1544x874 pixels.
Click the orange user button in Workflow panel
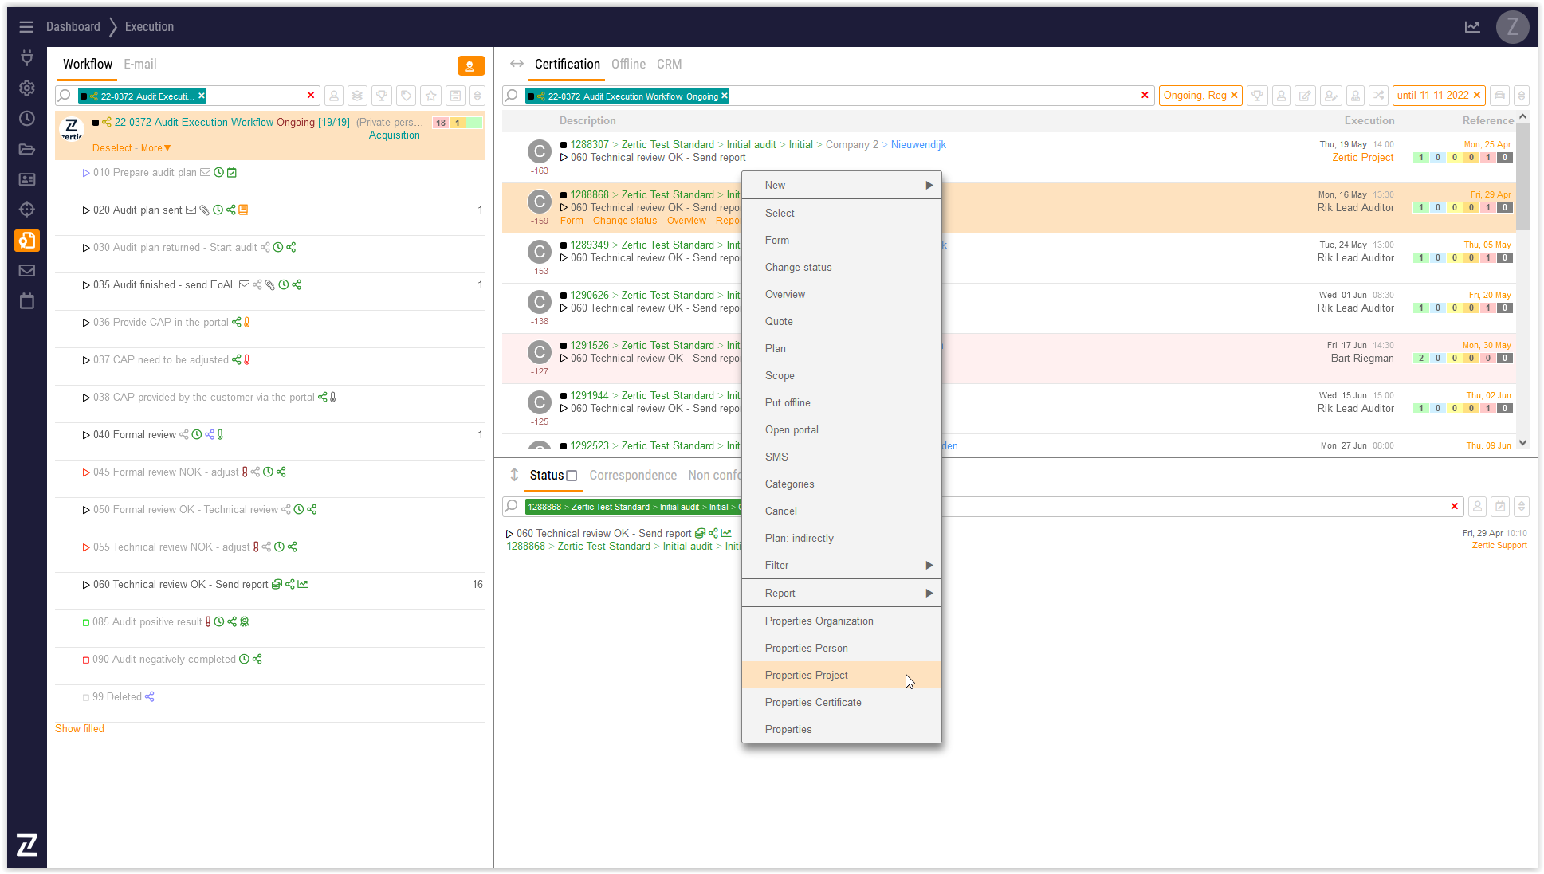click(470, 65)
